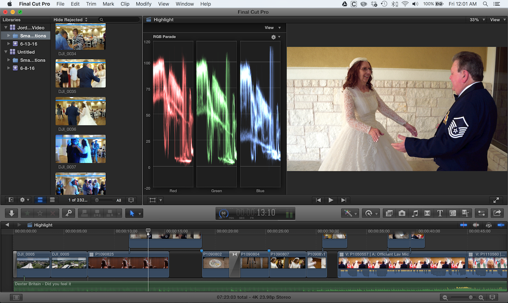Open the Clip menu

(x=125, y=4)
